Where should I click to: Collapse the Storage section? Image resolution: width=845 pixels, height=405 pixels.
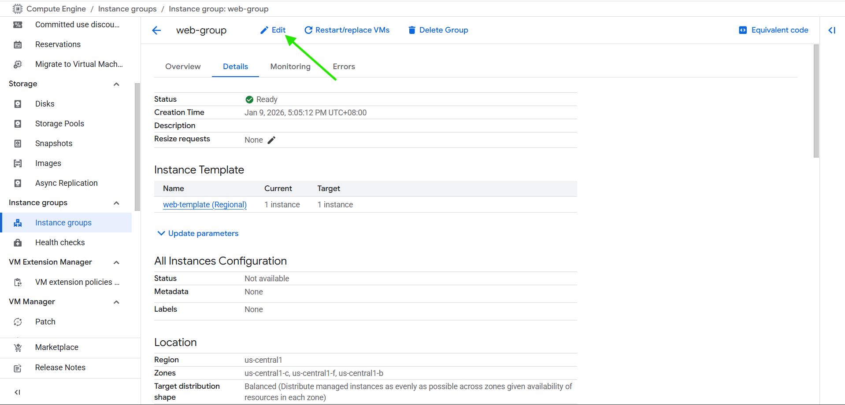(x=116, y=84)
